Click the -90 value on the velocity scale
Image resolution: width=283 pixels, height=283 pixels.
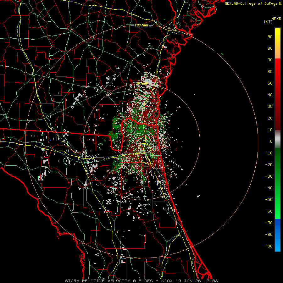click(x=269, y=246)
